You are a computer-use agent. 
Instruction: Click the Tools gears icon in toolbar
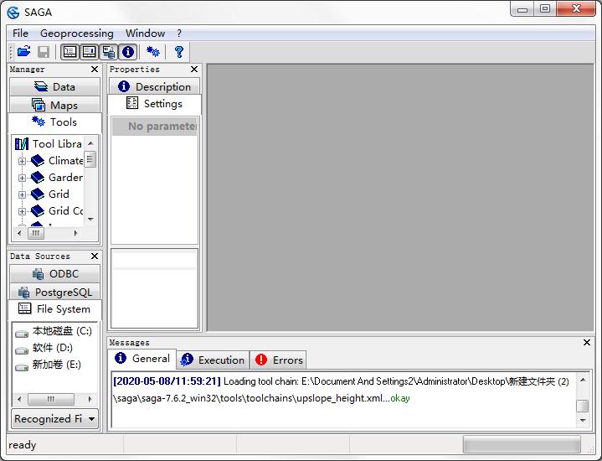(x=153, y=51)
